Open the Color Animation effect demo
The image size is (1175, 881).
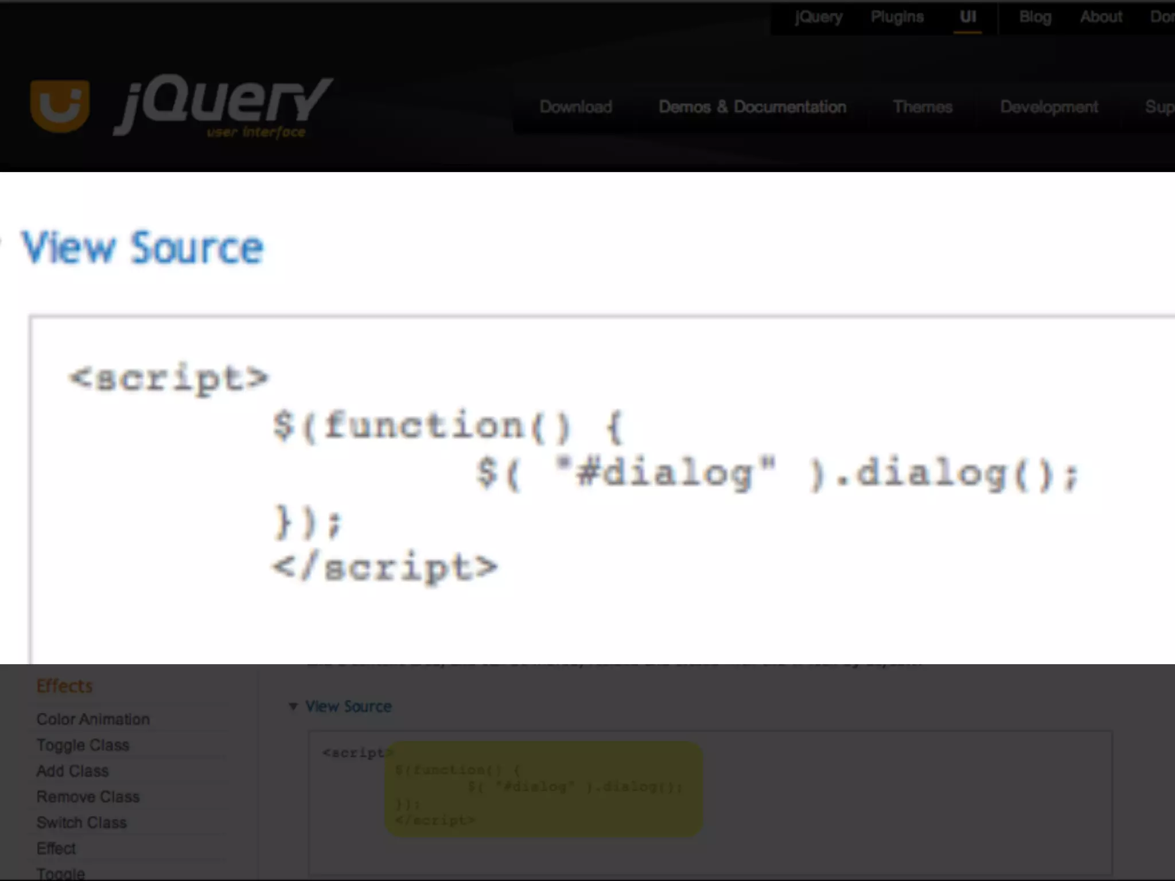click(93, 719)
